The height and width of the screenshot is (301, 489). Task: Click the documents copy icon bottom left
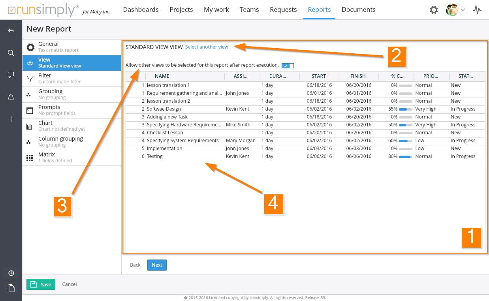tap(11, 288)
